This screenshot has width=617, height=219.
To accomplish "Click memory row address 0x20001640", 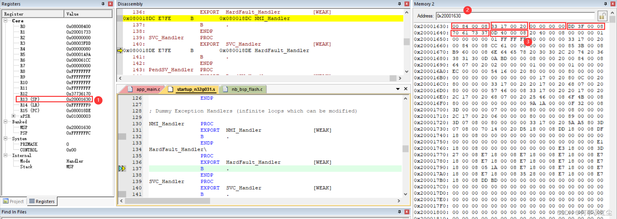I will click(x=431, y=33).
